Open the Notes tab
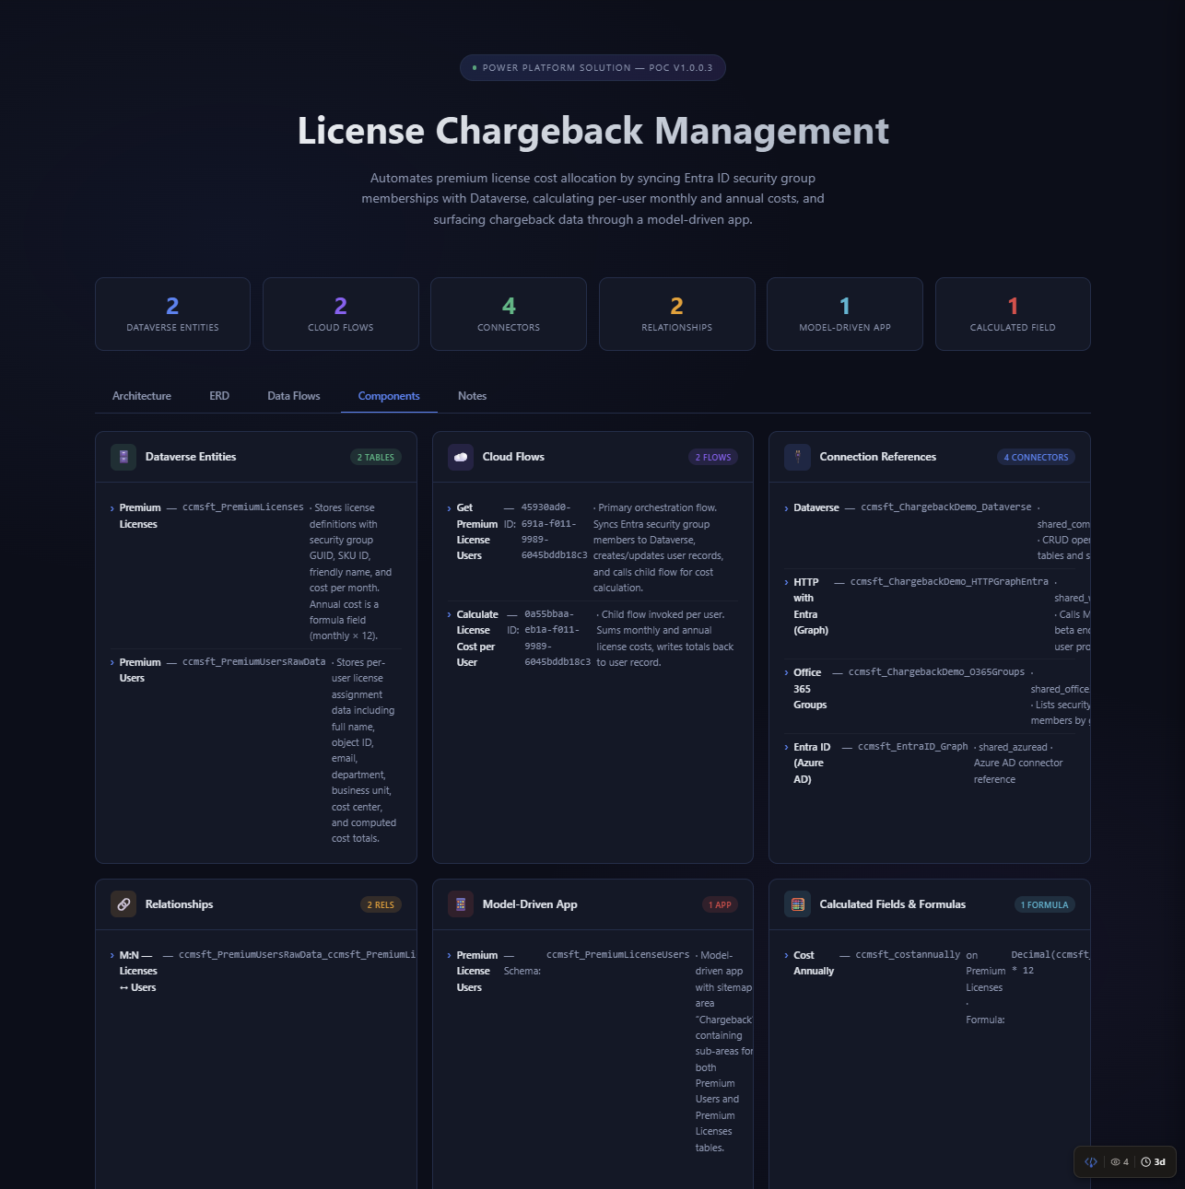 (x=472, y=396)
